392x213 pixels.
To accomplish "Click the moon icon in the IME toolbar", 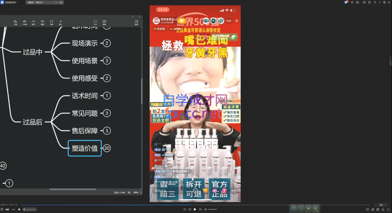I will point(308,208).
